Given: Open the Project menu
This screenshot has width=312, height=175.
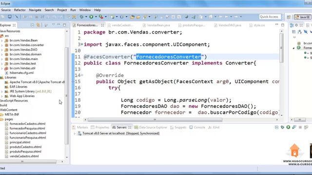Looking at the screenshot, I should (x=62, y=10).
